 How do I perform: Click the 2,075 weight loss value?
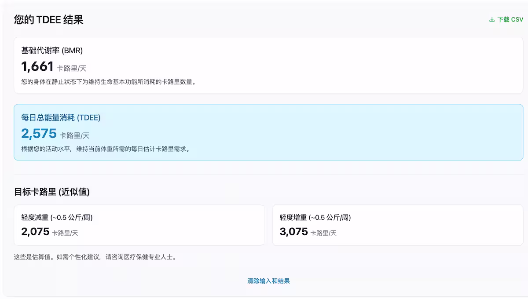(35, 231)
